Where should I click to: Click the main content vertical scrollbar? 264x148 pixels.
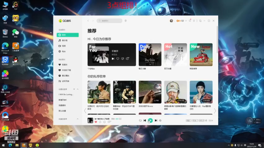click(217, 39)
